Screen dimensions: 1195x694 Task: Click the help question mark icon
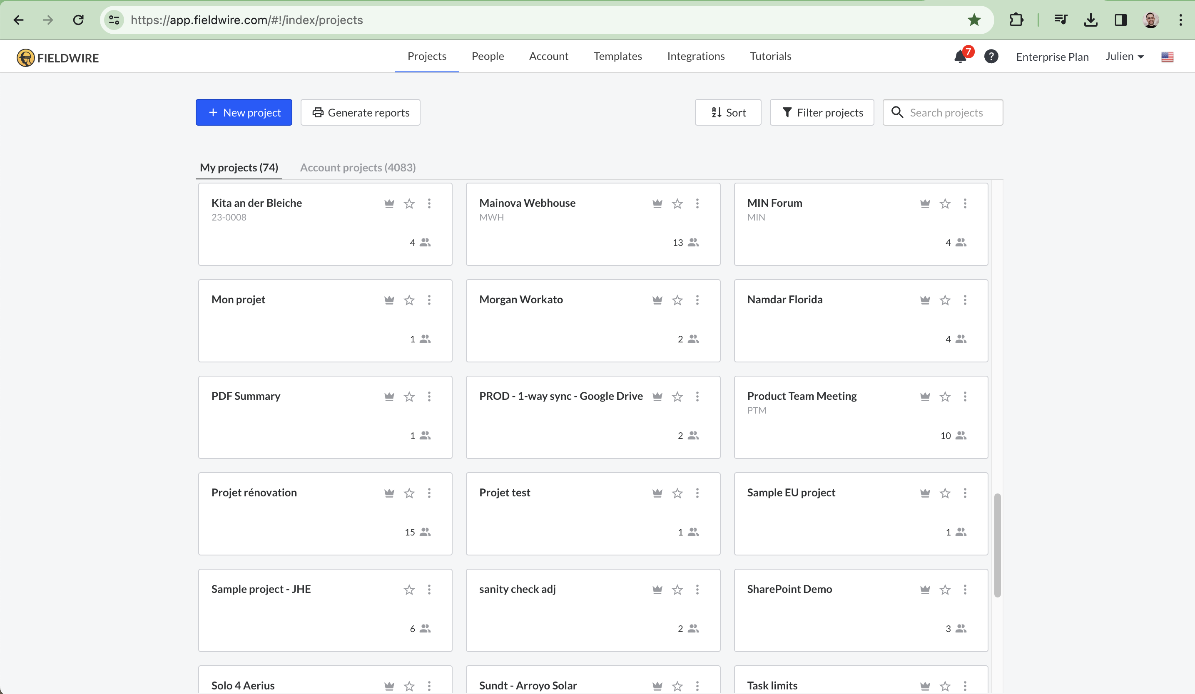click(x=991, y=57)
